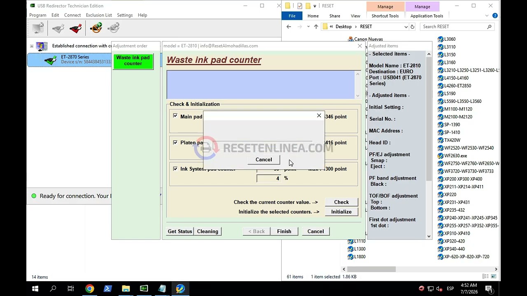Open PowerShell from the taskbar
Viewport: 527px width, 296px height.
point(107,289)
